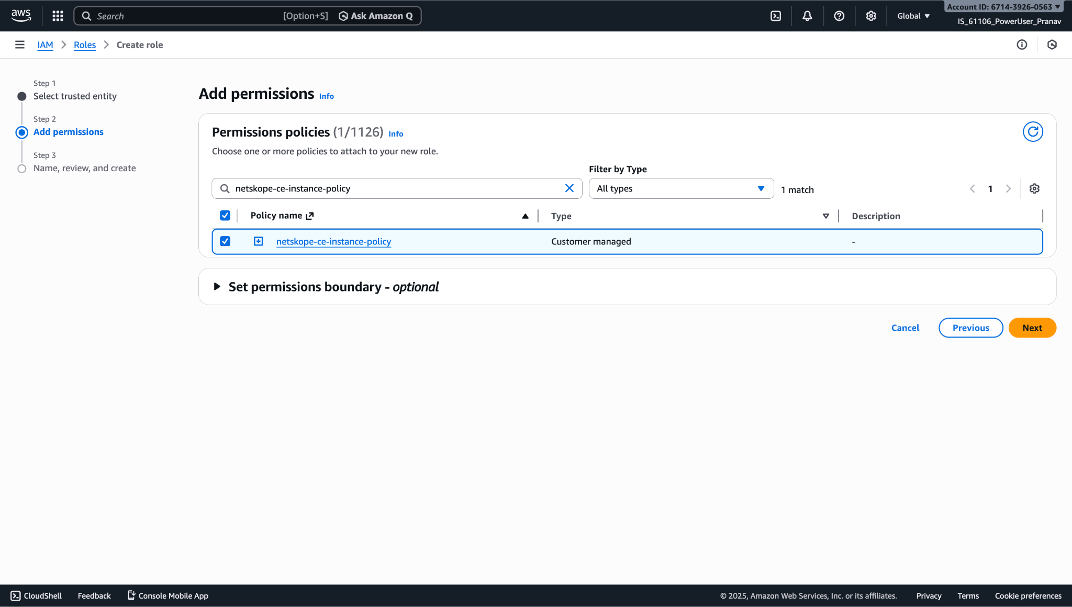Open the AWS home logo
Viewport: 1072px width, 607px height.
point(21,16)
